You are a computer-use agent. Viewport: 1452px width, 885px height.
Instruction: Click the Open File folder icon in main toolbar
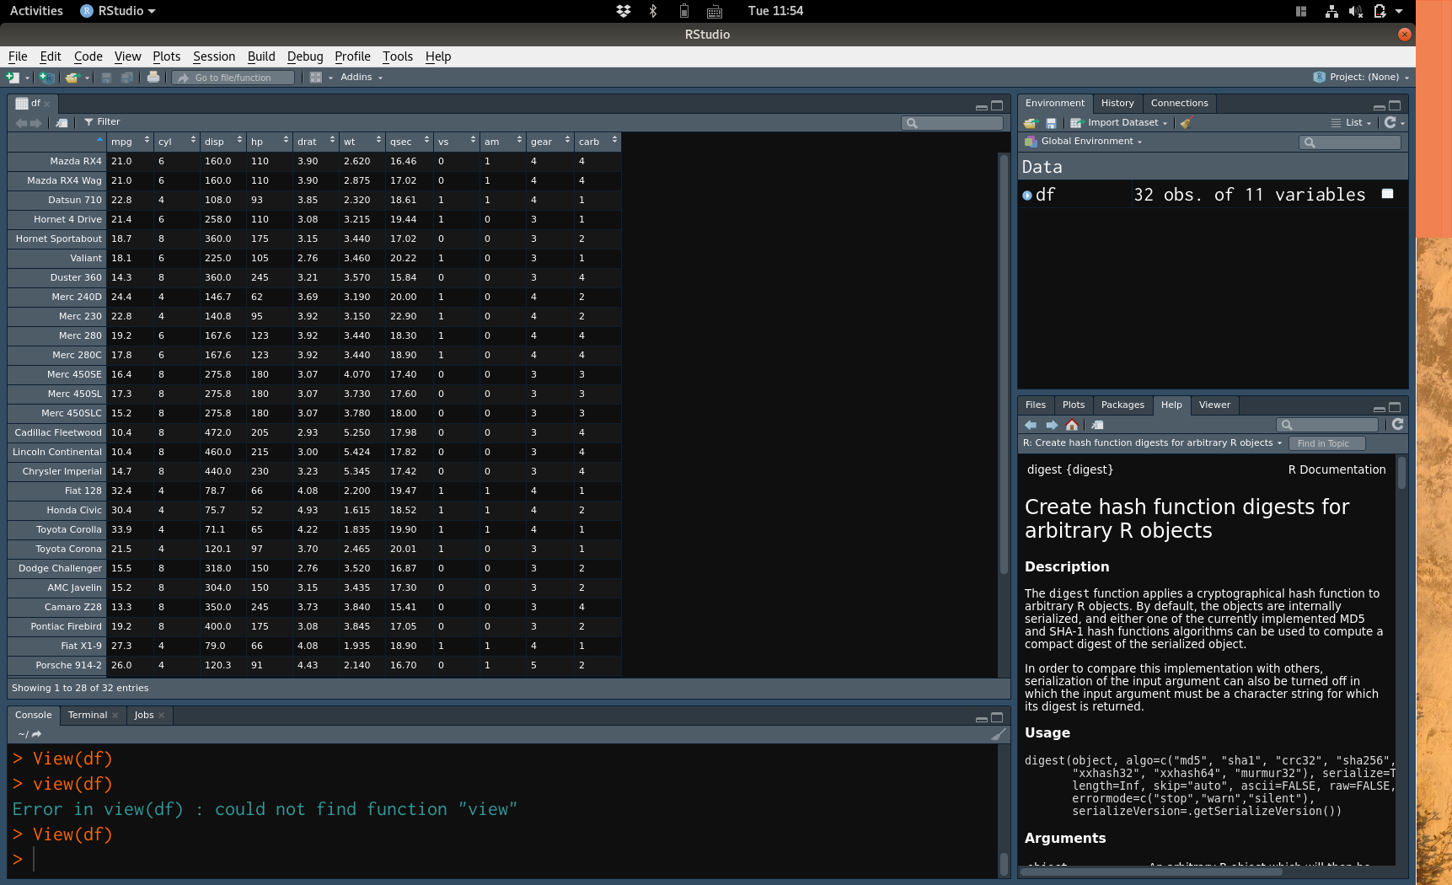(x=72, y=78)
